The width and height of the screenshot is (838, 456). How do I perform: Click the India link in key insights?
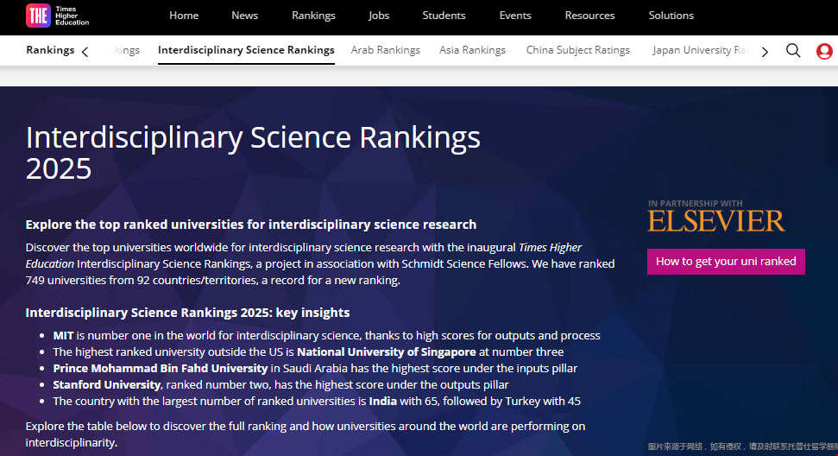coord(382,401)
